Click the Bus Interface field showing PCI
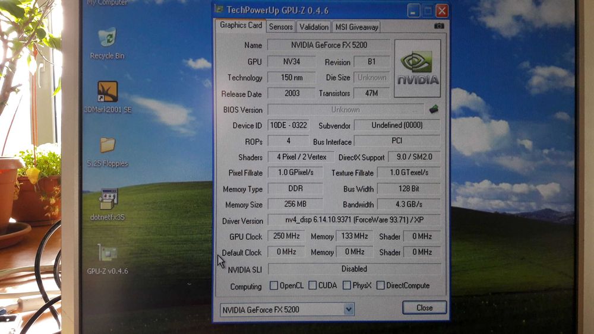Viewport: 594px width, 334px height. pos(397,141)
